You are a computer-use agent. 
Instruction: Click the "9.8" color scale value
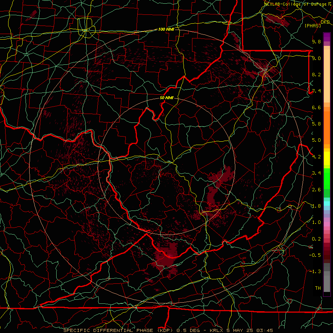[316, 41]
